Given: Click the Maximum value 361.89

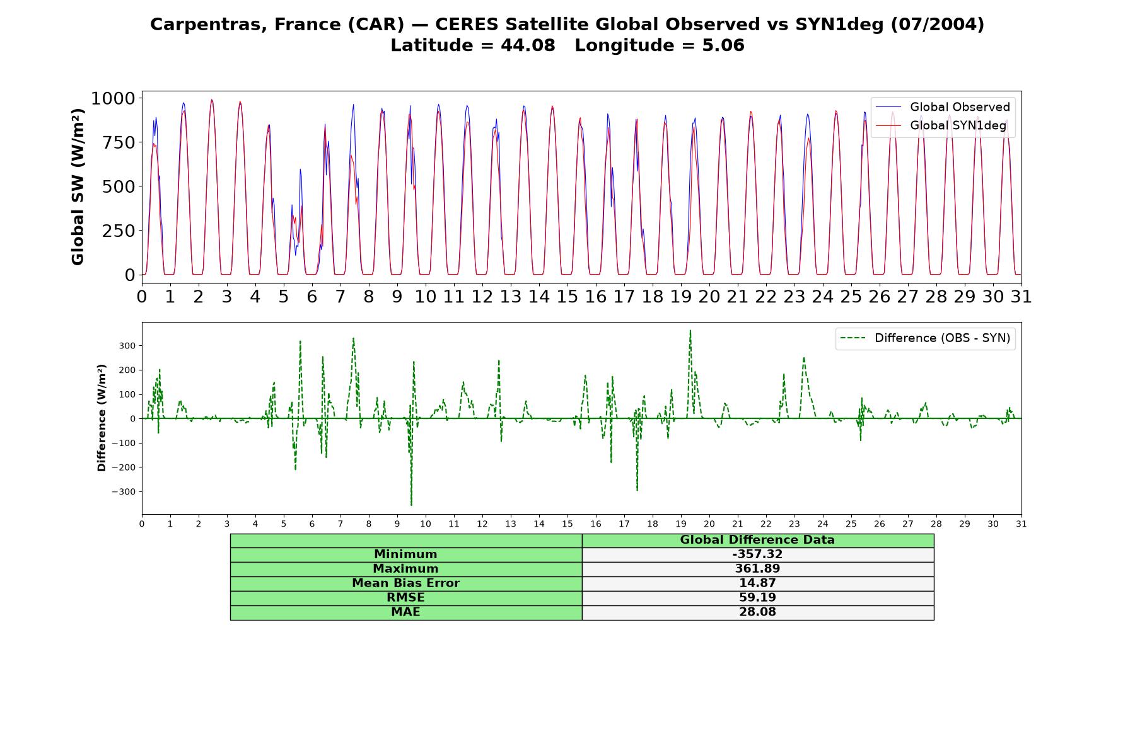Looking at the screenshot, I should coord(757,569).
